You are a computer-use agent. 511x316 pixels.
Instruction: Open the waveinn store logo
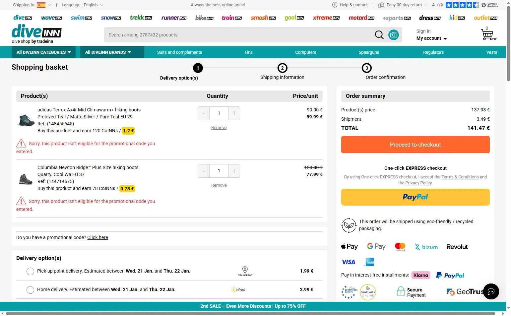click(51, 18)
